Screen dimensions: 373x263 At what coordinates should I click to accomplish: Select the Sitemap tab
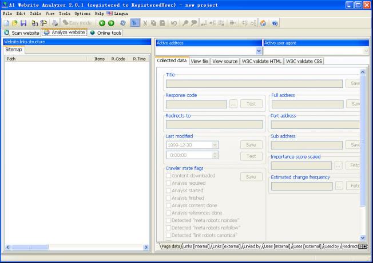(14, 50)
